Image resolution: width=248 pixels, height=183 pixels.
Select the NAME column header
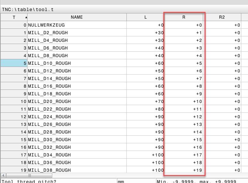coord(77,17)
